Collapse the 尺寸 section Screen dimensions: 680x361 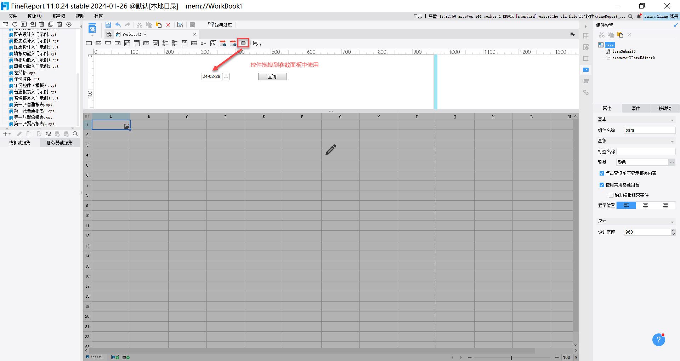(x=672, y=222)
